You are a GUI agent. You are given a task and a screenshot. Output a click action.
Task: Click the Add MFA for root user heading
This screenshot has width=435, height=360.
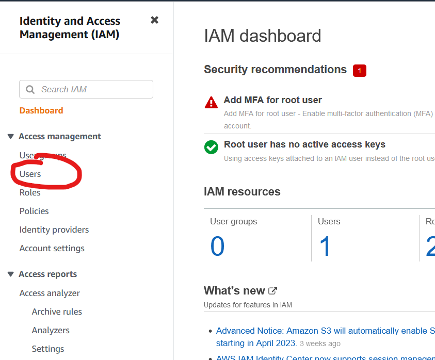tap(272, 100)
